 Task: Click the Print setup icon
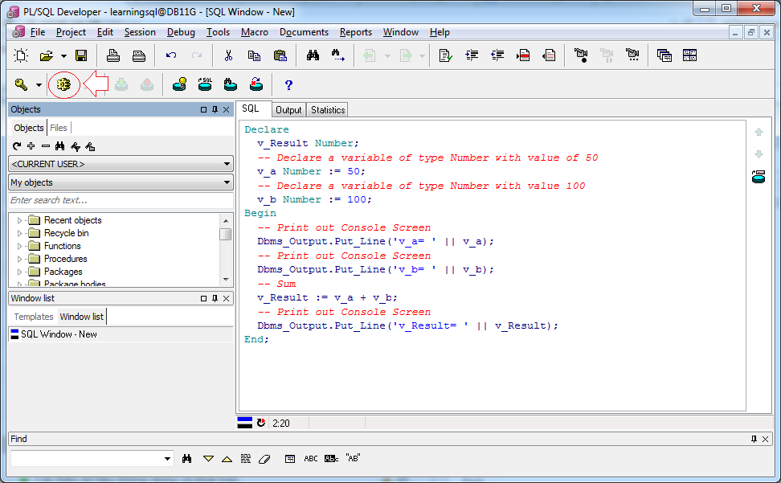pos(139,55)
